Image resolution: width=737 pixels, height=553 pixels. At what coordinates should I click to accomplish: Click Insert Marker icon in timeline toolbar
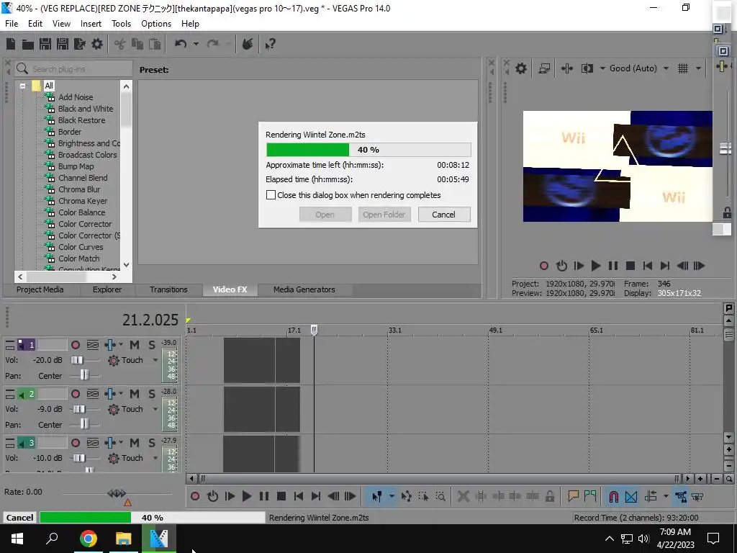[x=573, y=496]
